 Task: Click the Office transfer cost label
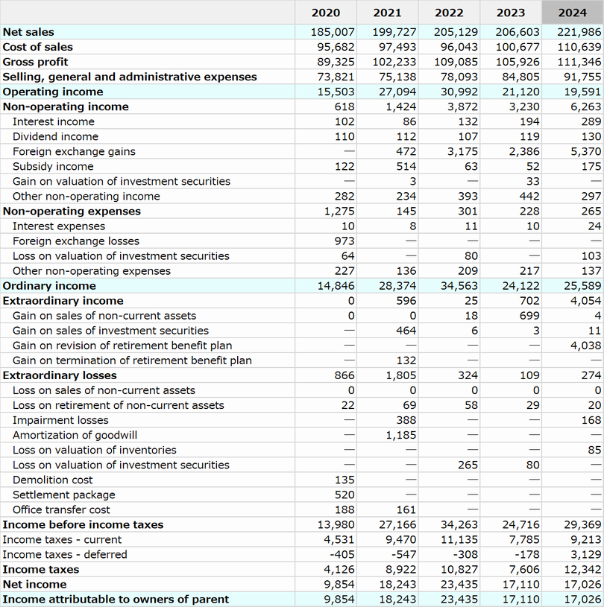click(x=61, y=510)
